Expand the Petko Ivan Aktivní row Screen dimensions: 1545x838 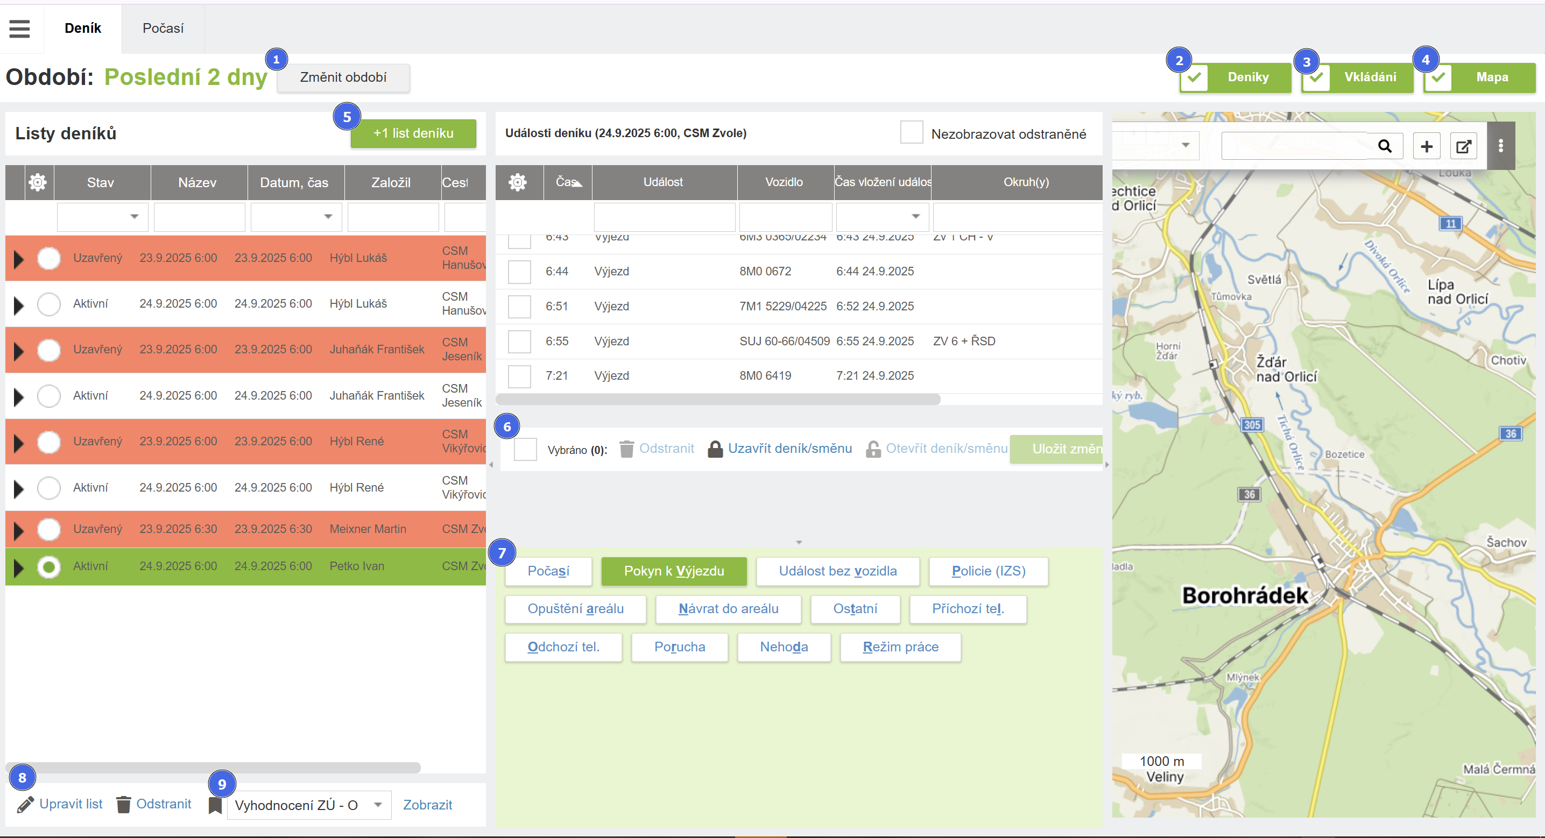coord(19,567)
